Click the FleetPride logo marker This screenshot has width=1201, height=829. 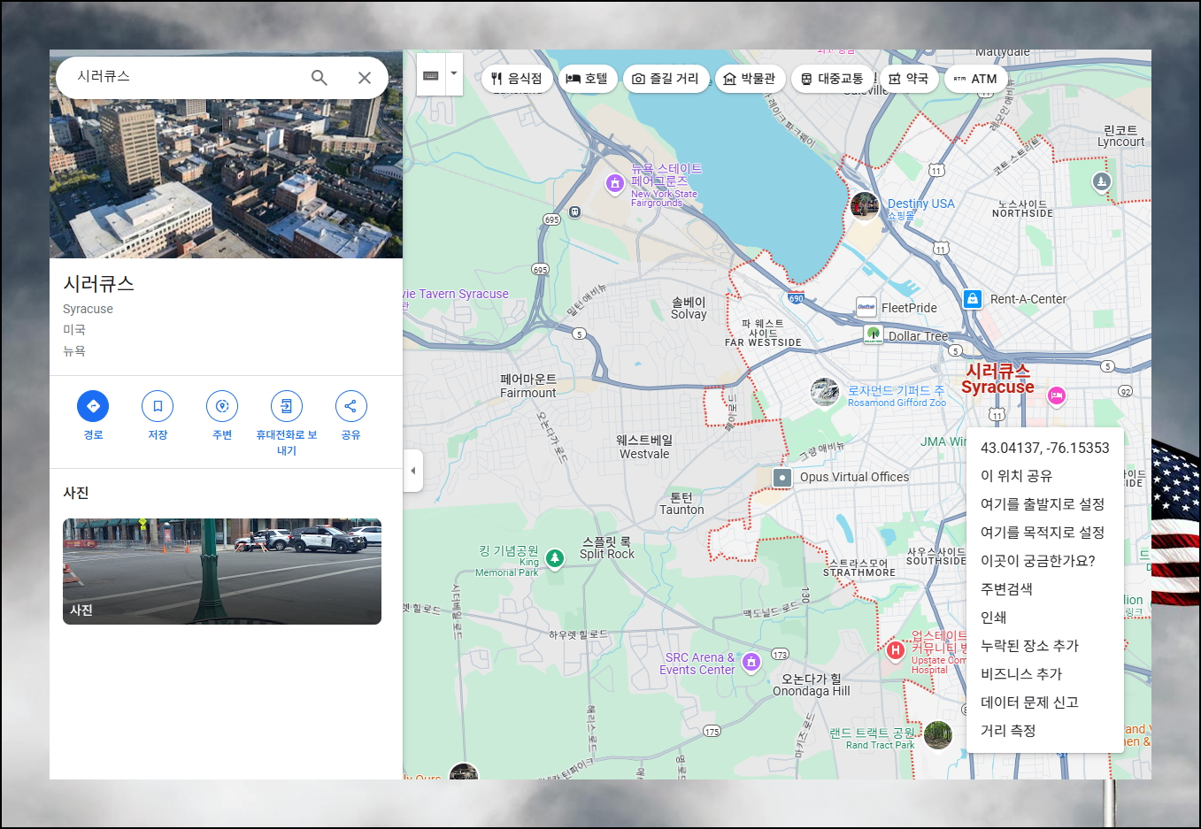[x=866, y=307]
